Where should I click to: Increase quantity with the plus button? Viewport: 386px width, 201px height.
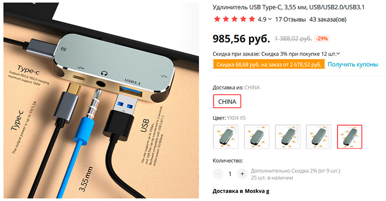(242, 174)
